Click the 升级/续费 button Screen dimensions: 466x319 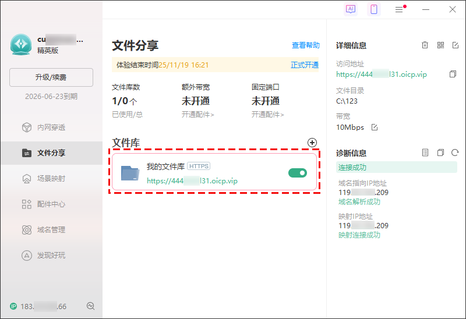coord(51,77)
